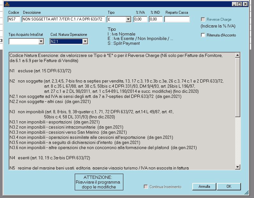This screenshot has height=198, width=254.
Task: Click the % IVA input field
Action: pos(140,19)
